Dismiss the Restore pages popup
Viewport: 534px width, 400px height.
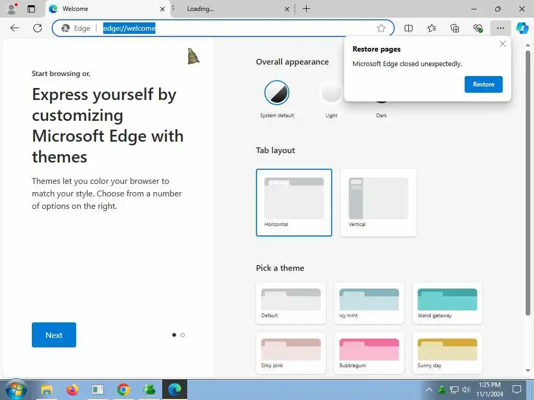502,44
